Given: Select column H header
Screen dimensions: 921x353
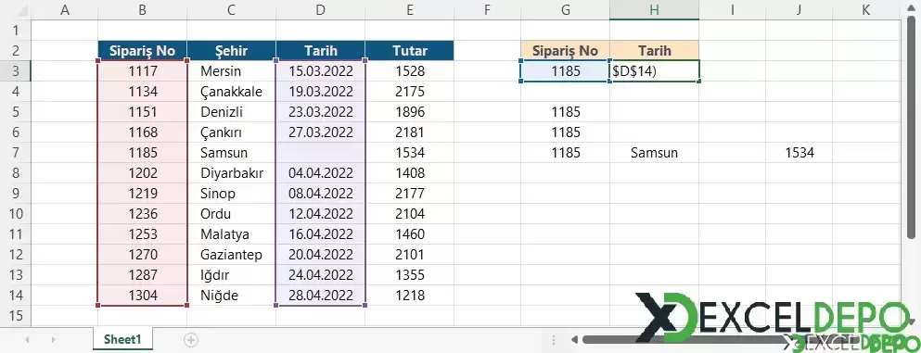Looking at the screenshot, I should (654, 9).
